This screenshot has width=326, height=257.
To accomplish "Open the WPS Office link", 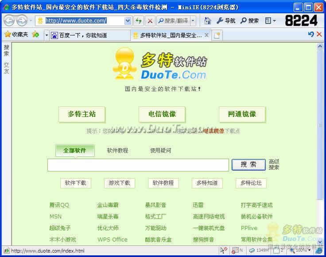I will click(x=113, y=240).
